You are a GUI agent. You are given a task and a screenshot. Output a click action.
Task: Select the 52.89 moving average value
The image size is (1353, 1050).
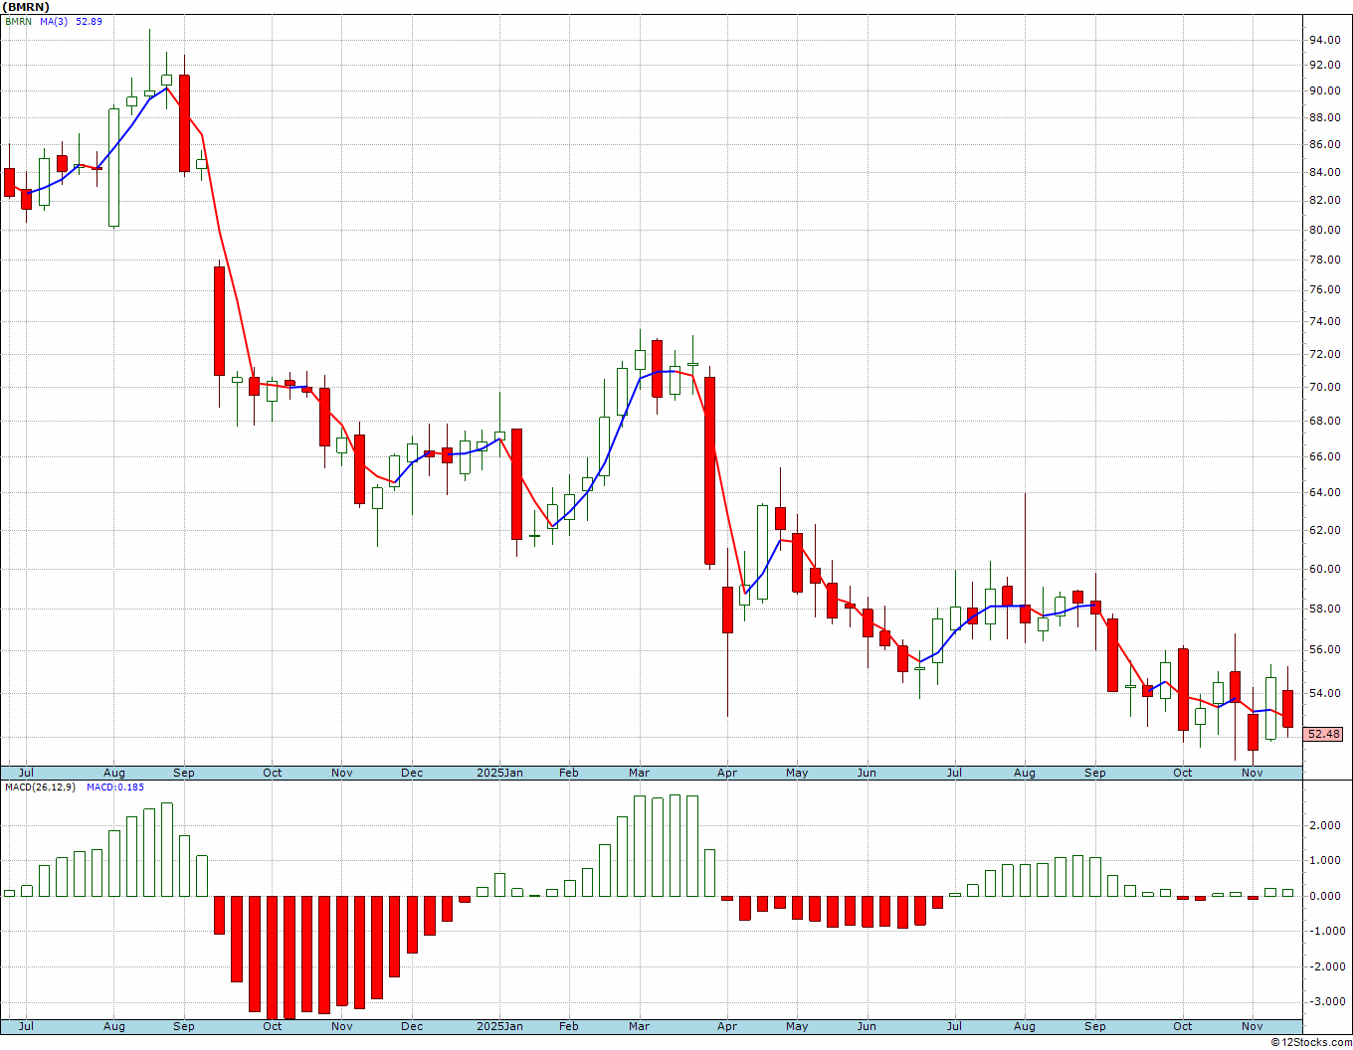[90, 21]
